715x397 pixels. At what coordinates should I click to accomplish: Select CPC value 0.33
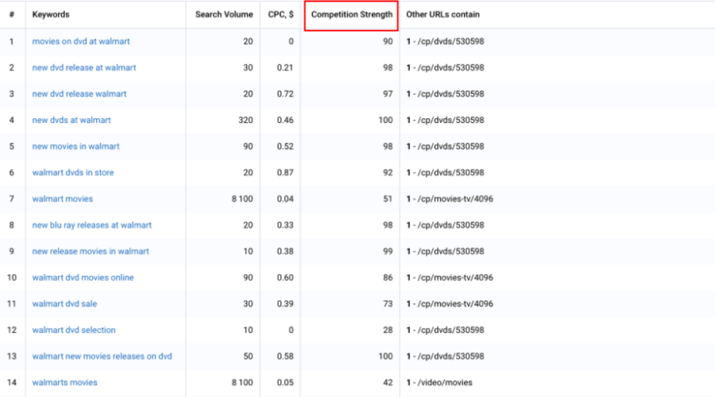[285, 225]
